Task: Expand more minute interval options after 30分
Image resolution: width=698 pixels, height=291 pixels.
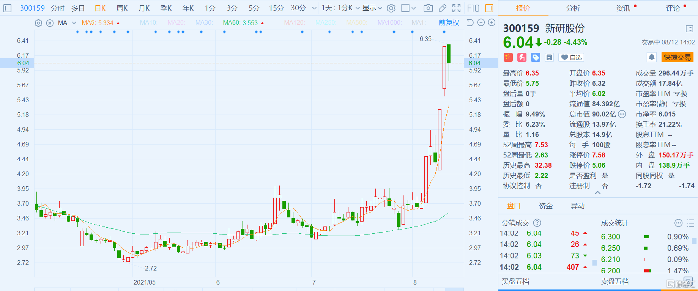Action: pos(314,8)
